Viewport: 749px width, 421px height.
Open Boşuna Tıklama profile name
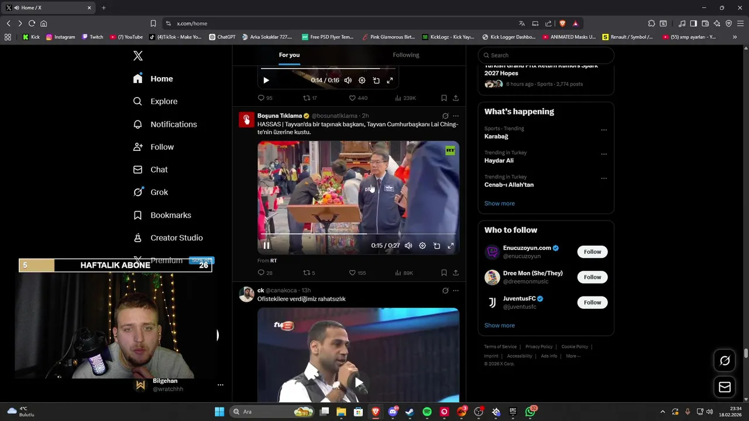(x=280, y=116)
